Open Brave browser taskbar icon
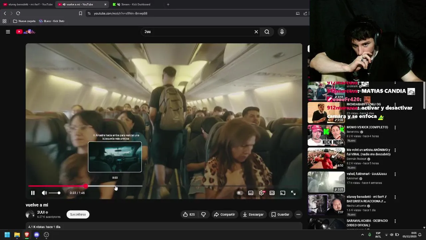This screenshot has height=240, width=426. point(27,235)
